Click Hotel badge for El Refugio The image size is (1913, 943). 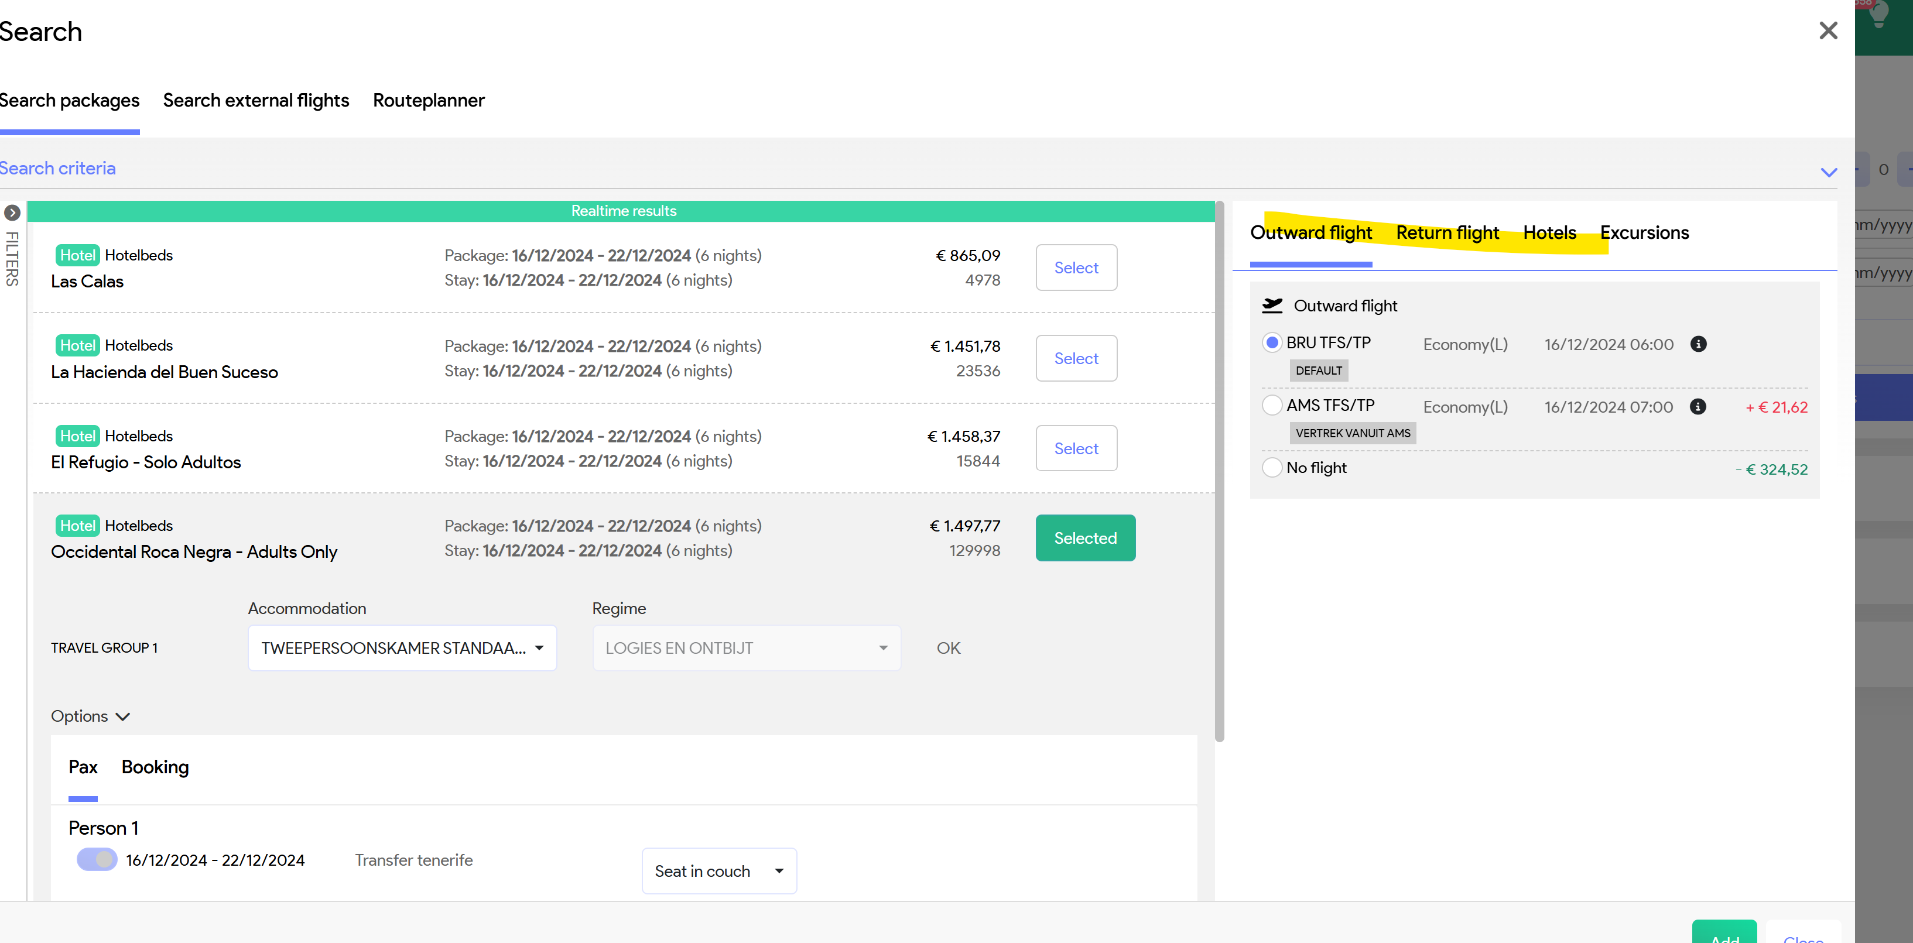point(77,436)
